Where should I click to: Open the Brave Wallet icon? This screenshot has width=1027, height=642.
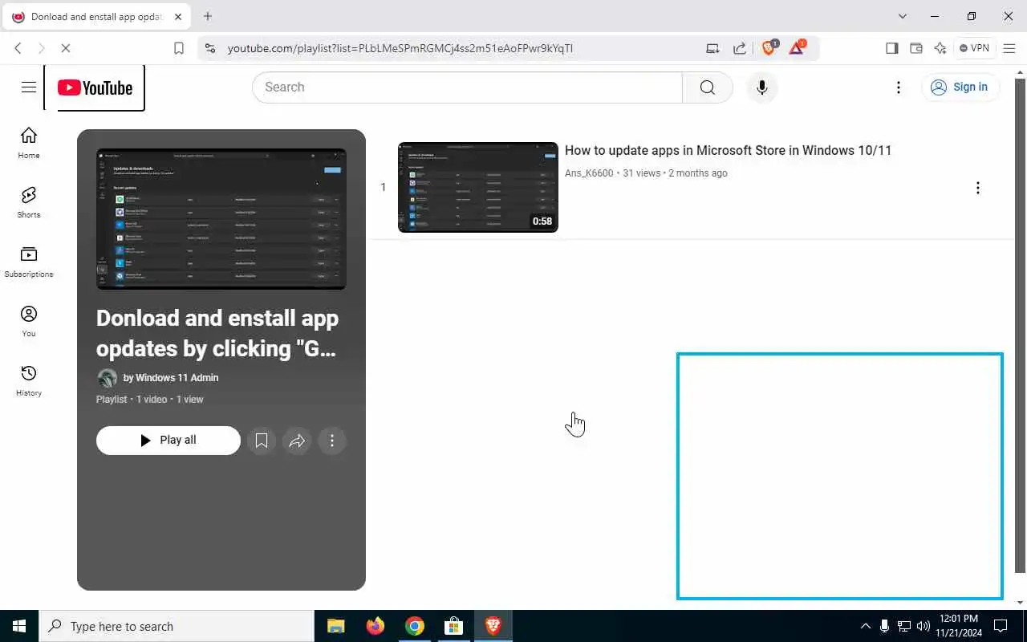[915, 48]
